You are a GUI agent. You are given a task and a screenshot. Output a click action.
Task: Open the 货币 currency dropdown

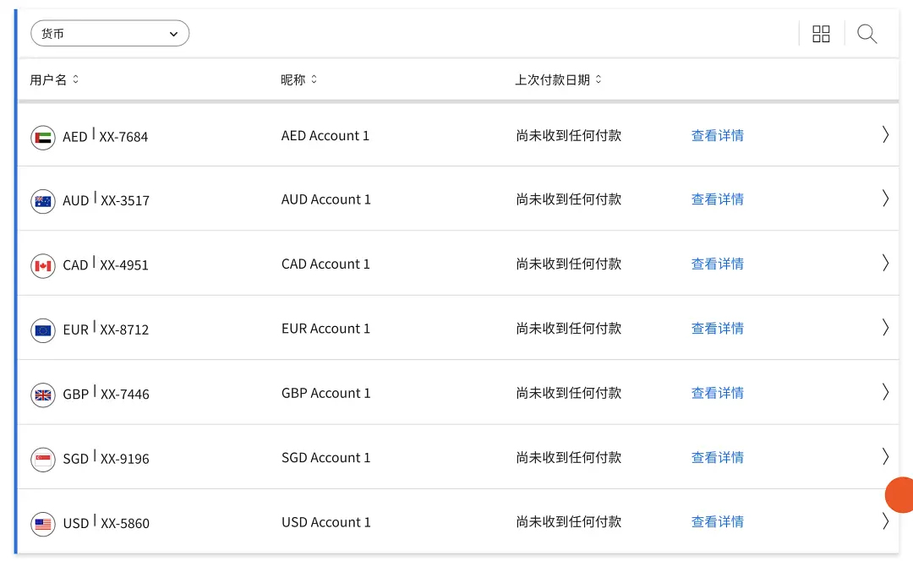point(110,34)
